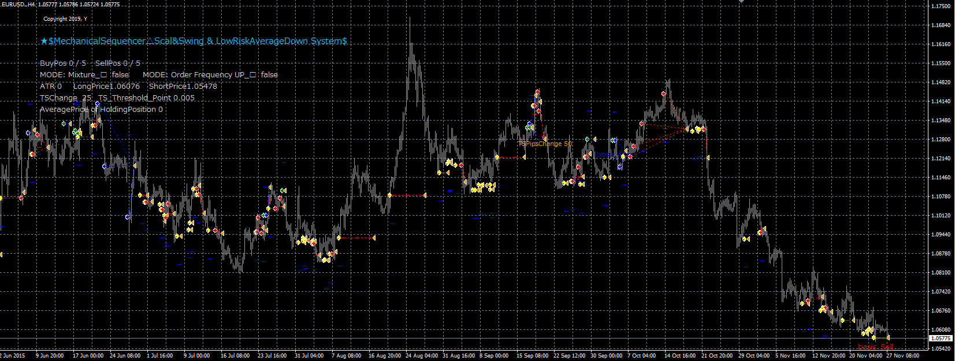Screen dimensions: 955x361
Task: Click price scale value 1.13480
Action: [941, 121]
